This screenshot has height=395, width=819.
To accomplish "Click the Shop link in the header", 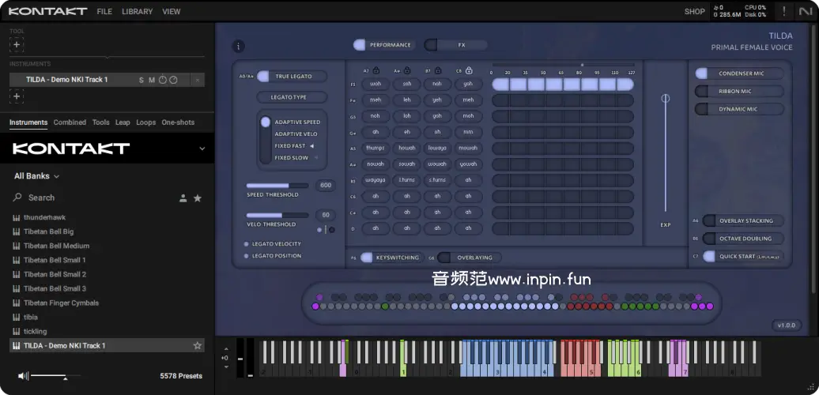I will [694, 12].
